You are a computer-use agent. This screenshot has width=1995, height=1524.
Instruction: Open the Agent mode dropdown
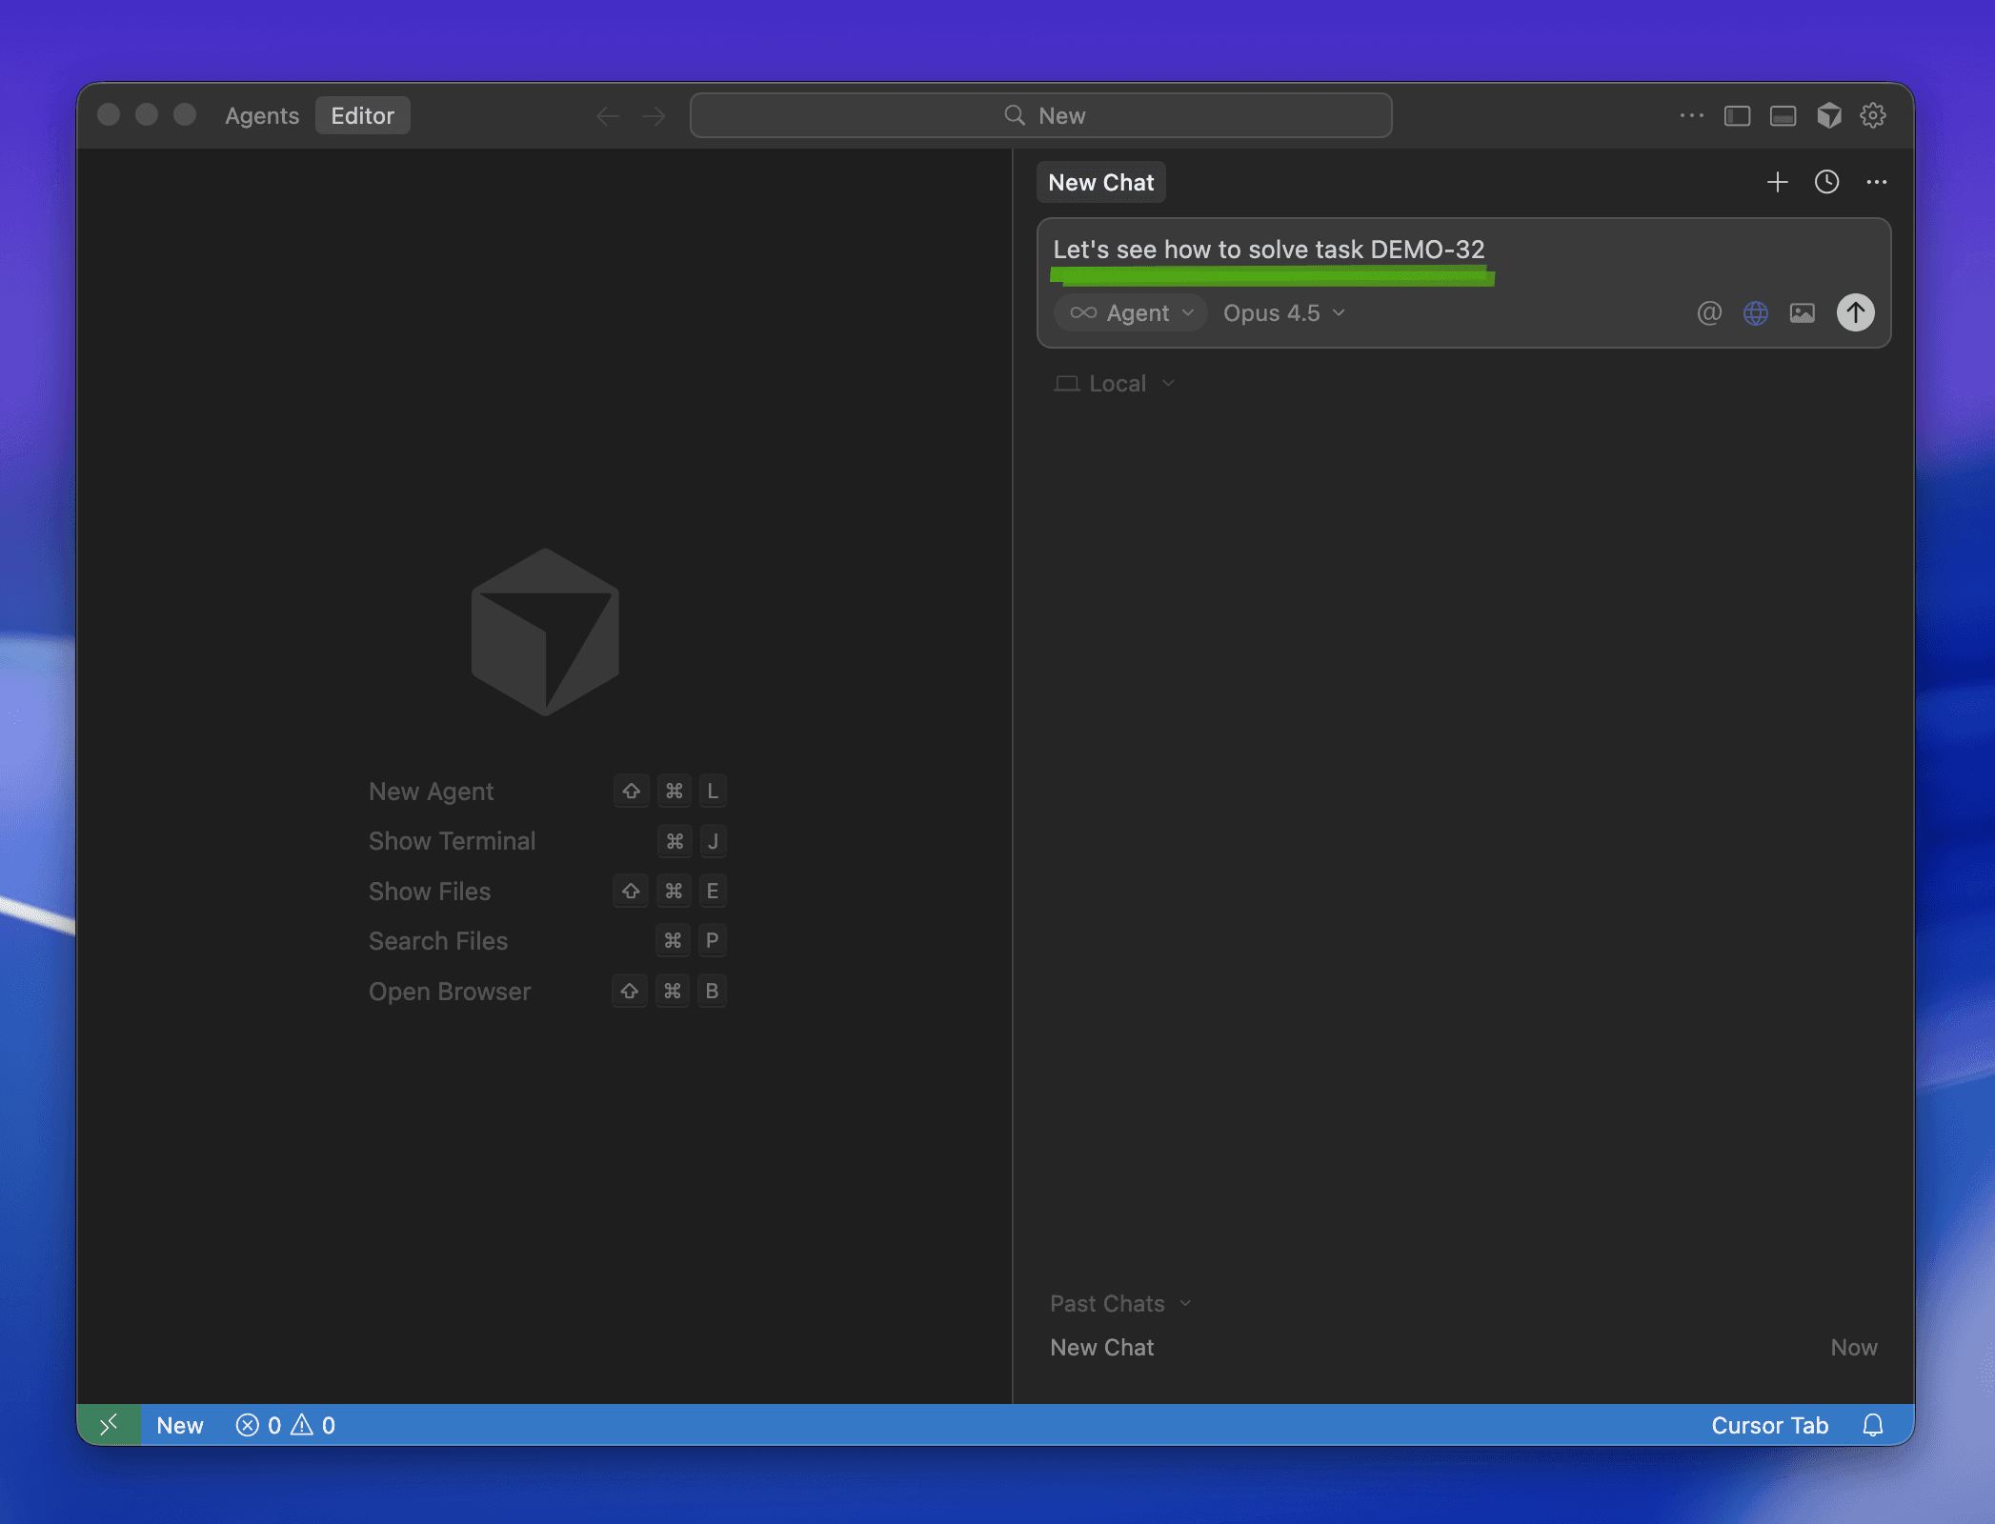pyautogui.click(x=1131, y=312)
